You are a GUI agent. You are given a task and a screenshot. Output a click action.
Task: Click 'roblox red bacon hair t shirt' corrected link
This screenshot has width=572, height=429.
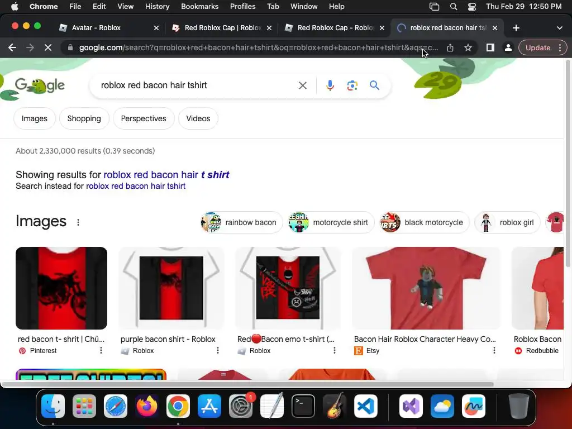pos(166,175)
